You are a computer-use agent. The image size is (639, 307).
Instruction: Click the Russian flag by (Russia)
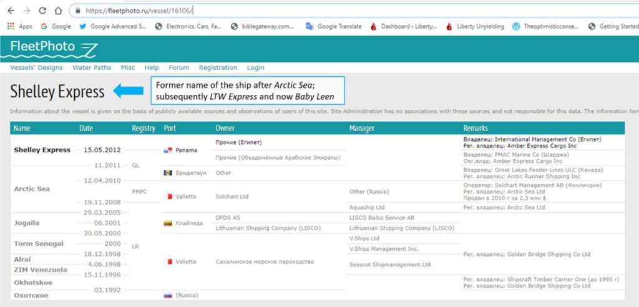click(x=168, y=295)
